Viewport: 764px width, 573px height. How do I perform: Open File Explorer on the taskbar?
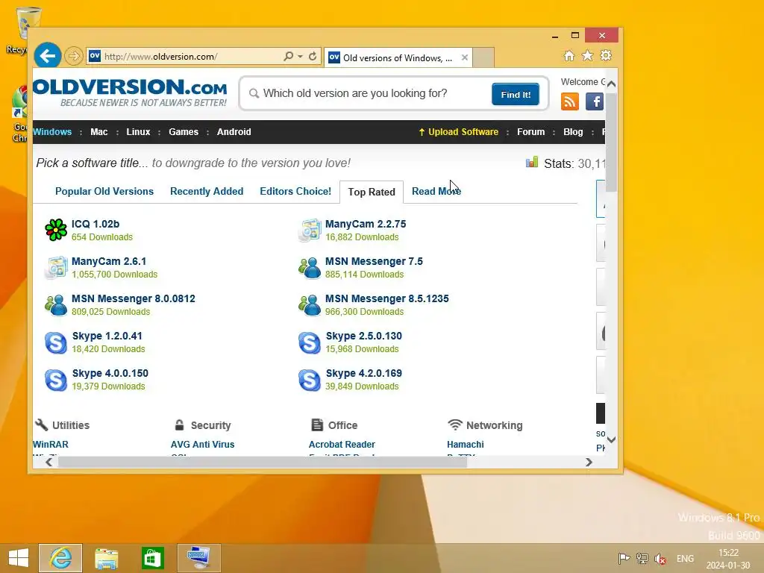(x=106, y=558)
